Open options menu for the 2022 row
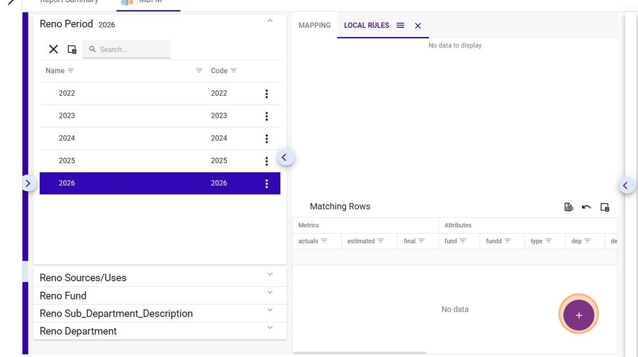The width and height of the screenshot is (638, 357). point(267,93)
